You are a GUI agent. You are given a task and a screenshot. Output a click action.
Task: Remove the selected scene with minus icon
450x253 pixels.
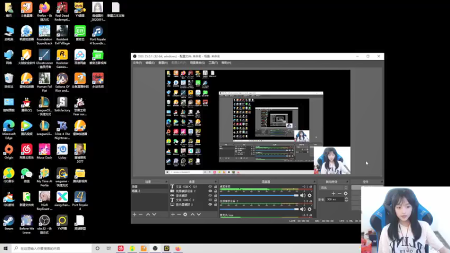pos(141,214)
